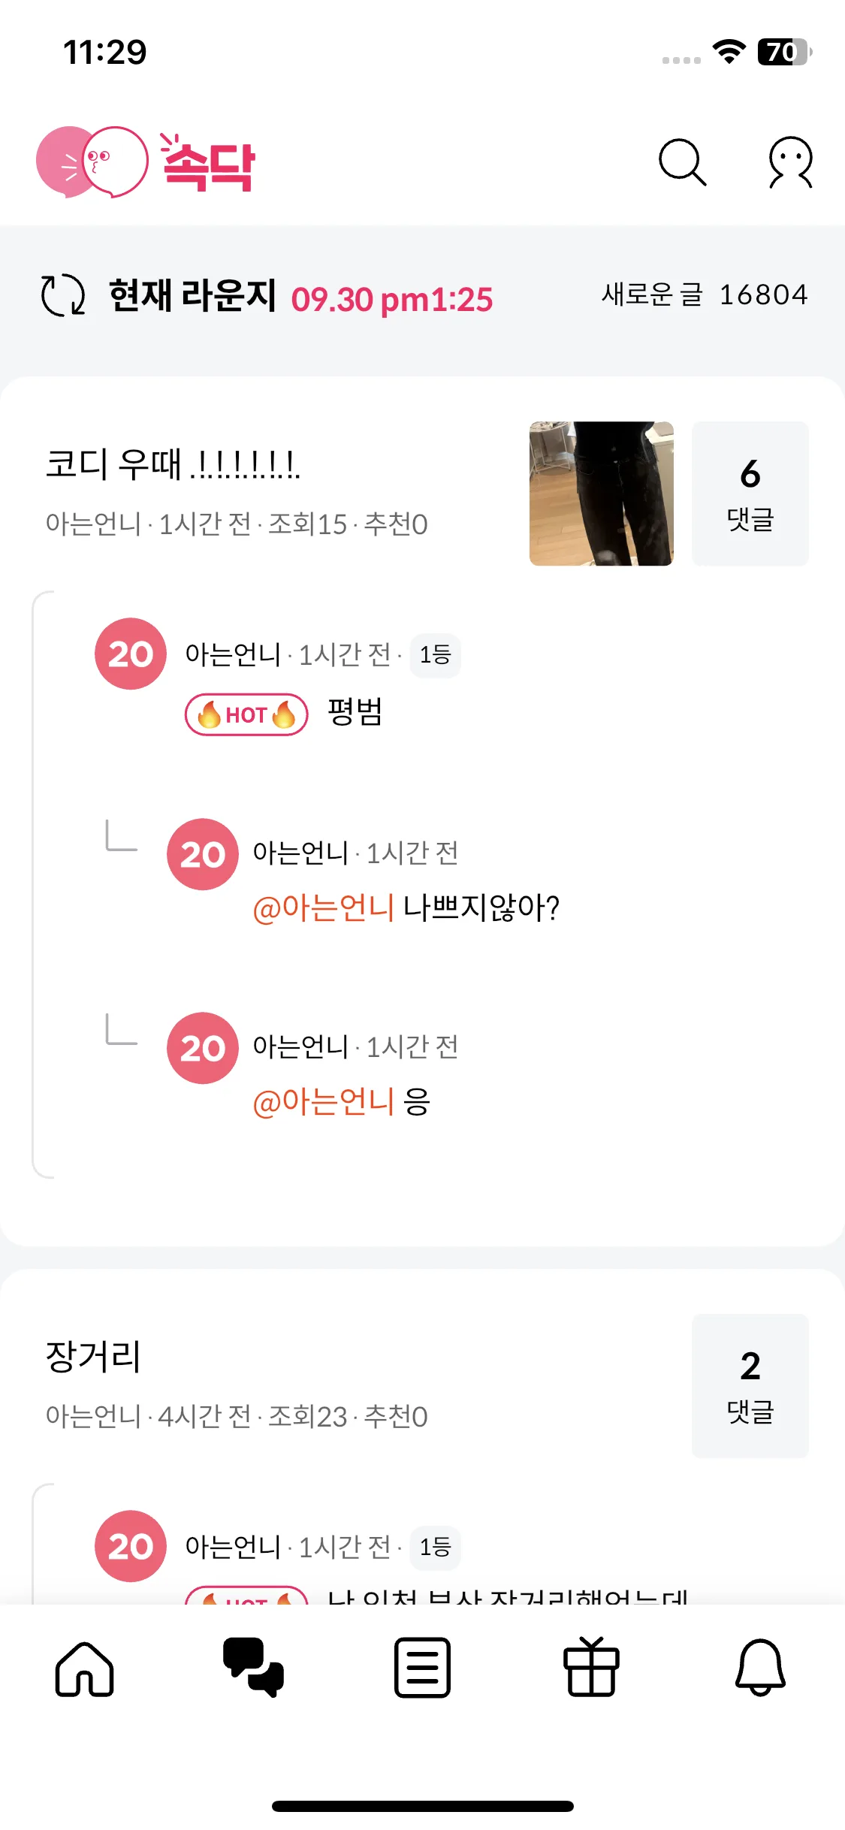845x1830 pixels.
Task: View the 6 댓글 comments button
Action: (750, 494)
